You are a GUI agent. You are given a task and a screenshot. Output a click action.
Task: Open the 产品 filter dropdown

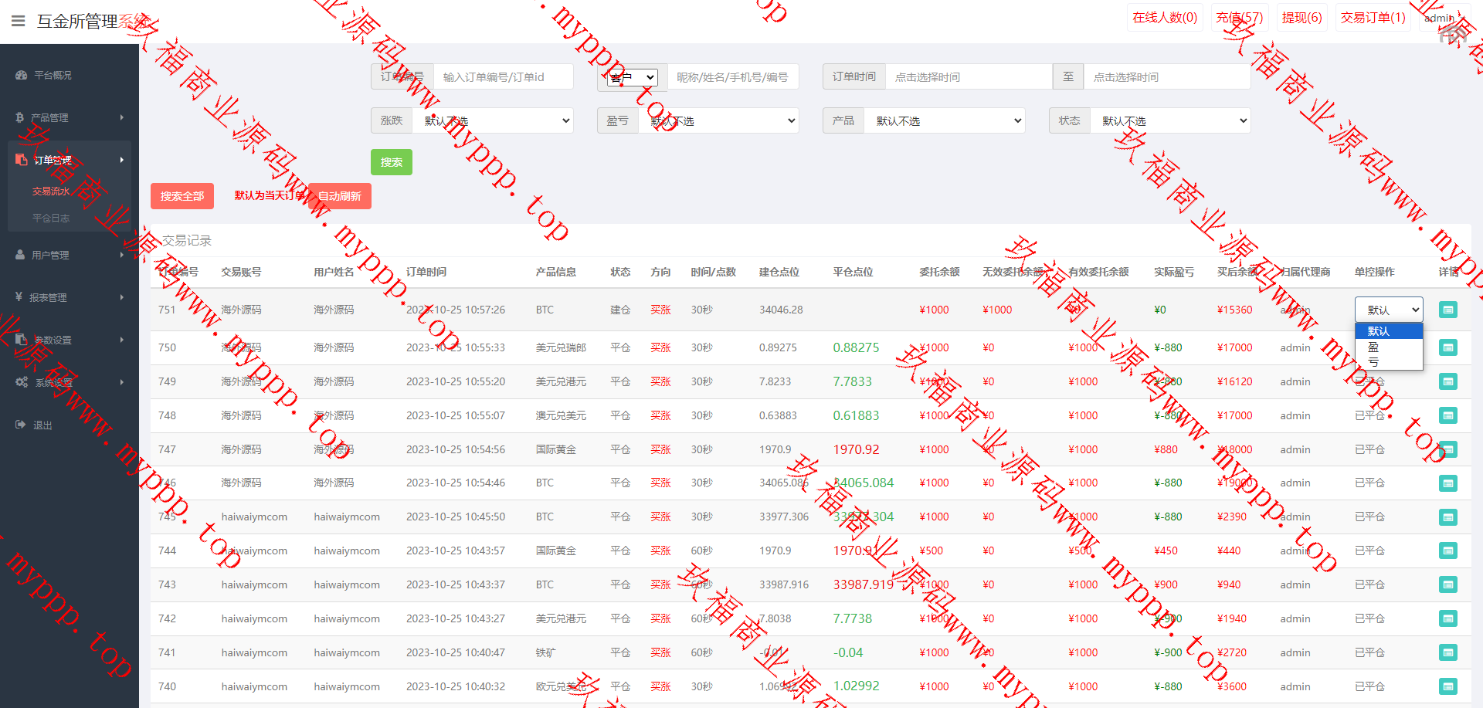point(948,120)
